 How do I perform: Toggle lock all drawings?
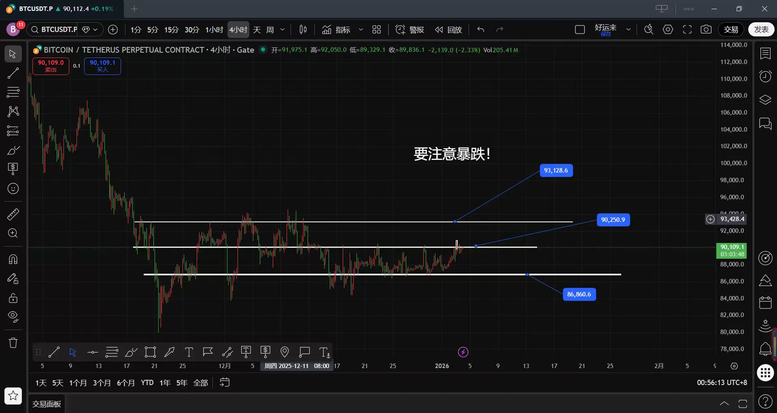(13, 298)
